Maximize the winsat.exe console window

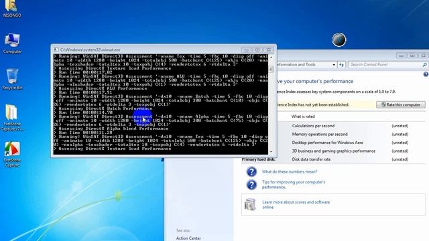[257, 50]
